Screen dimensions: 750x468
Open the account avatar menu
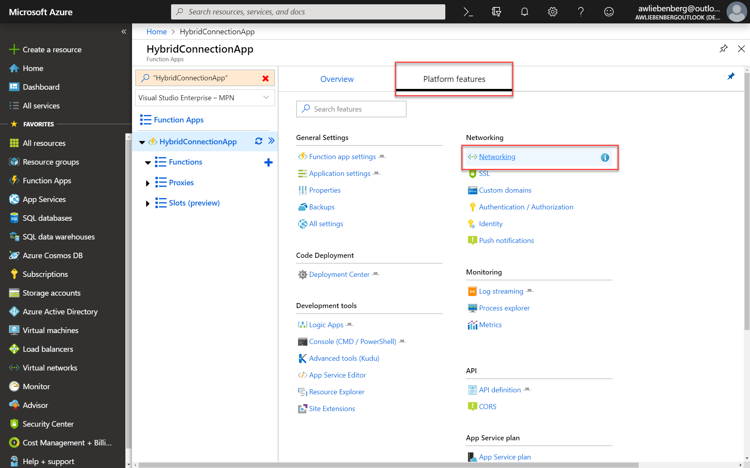click(736, 12)
